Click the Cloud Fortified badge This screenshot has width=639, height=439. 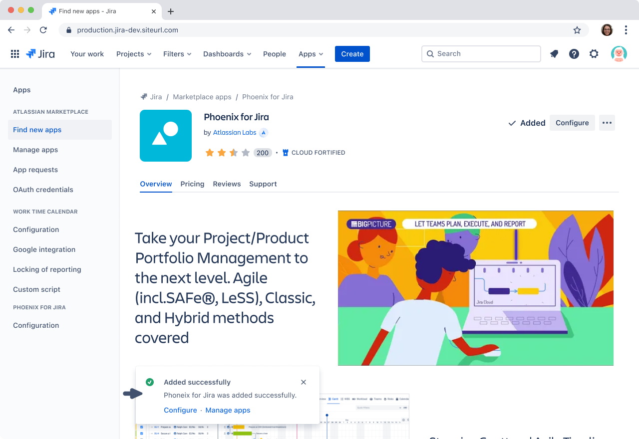tap(314, 152)
